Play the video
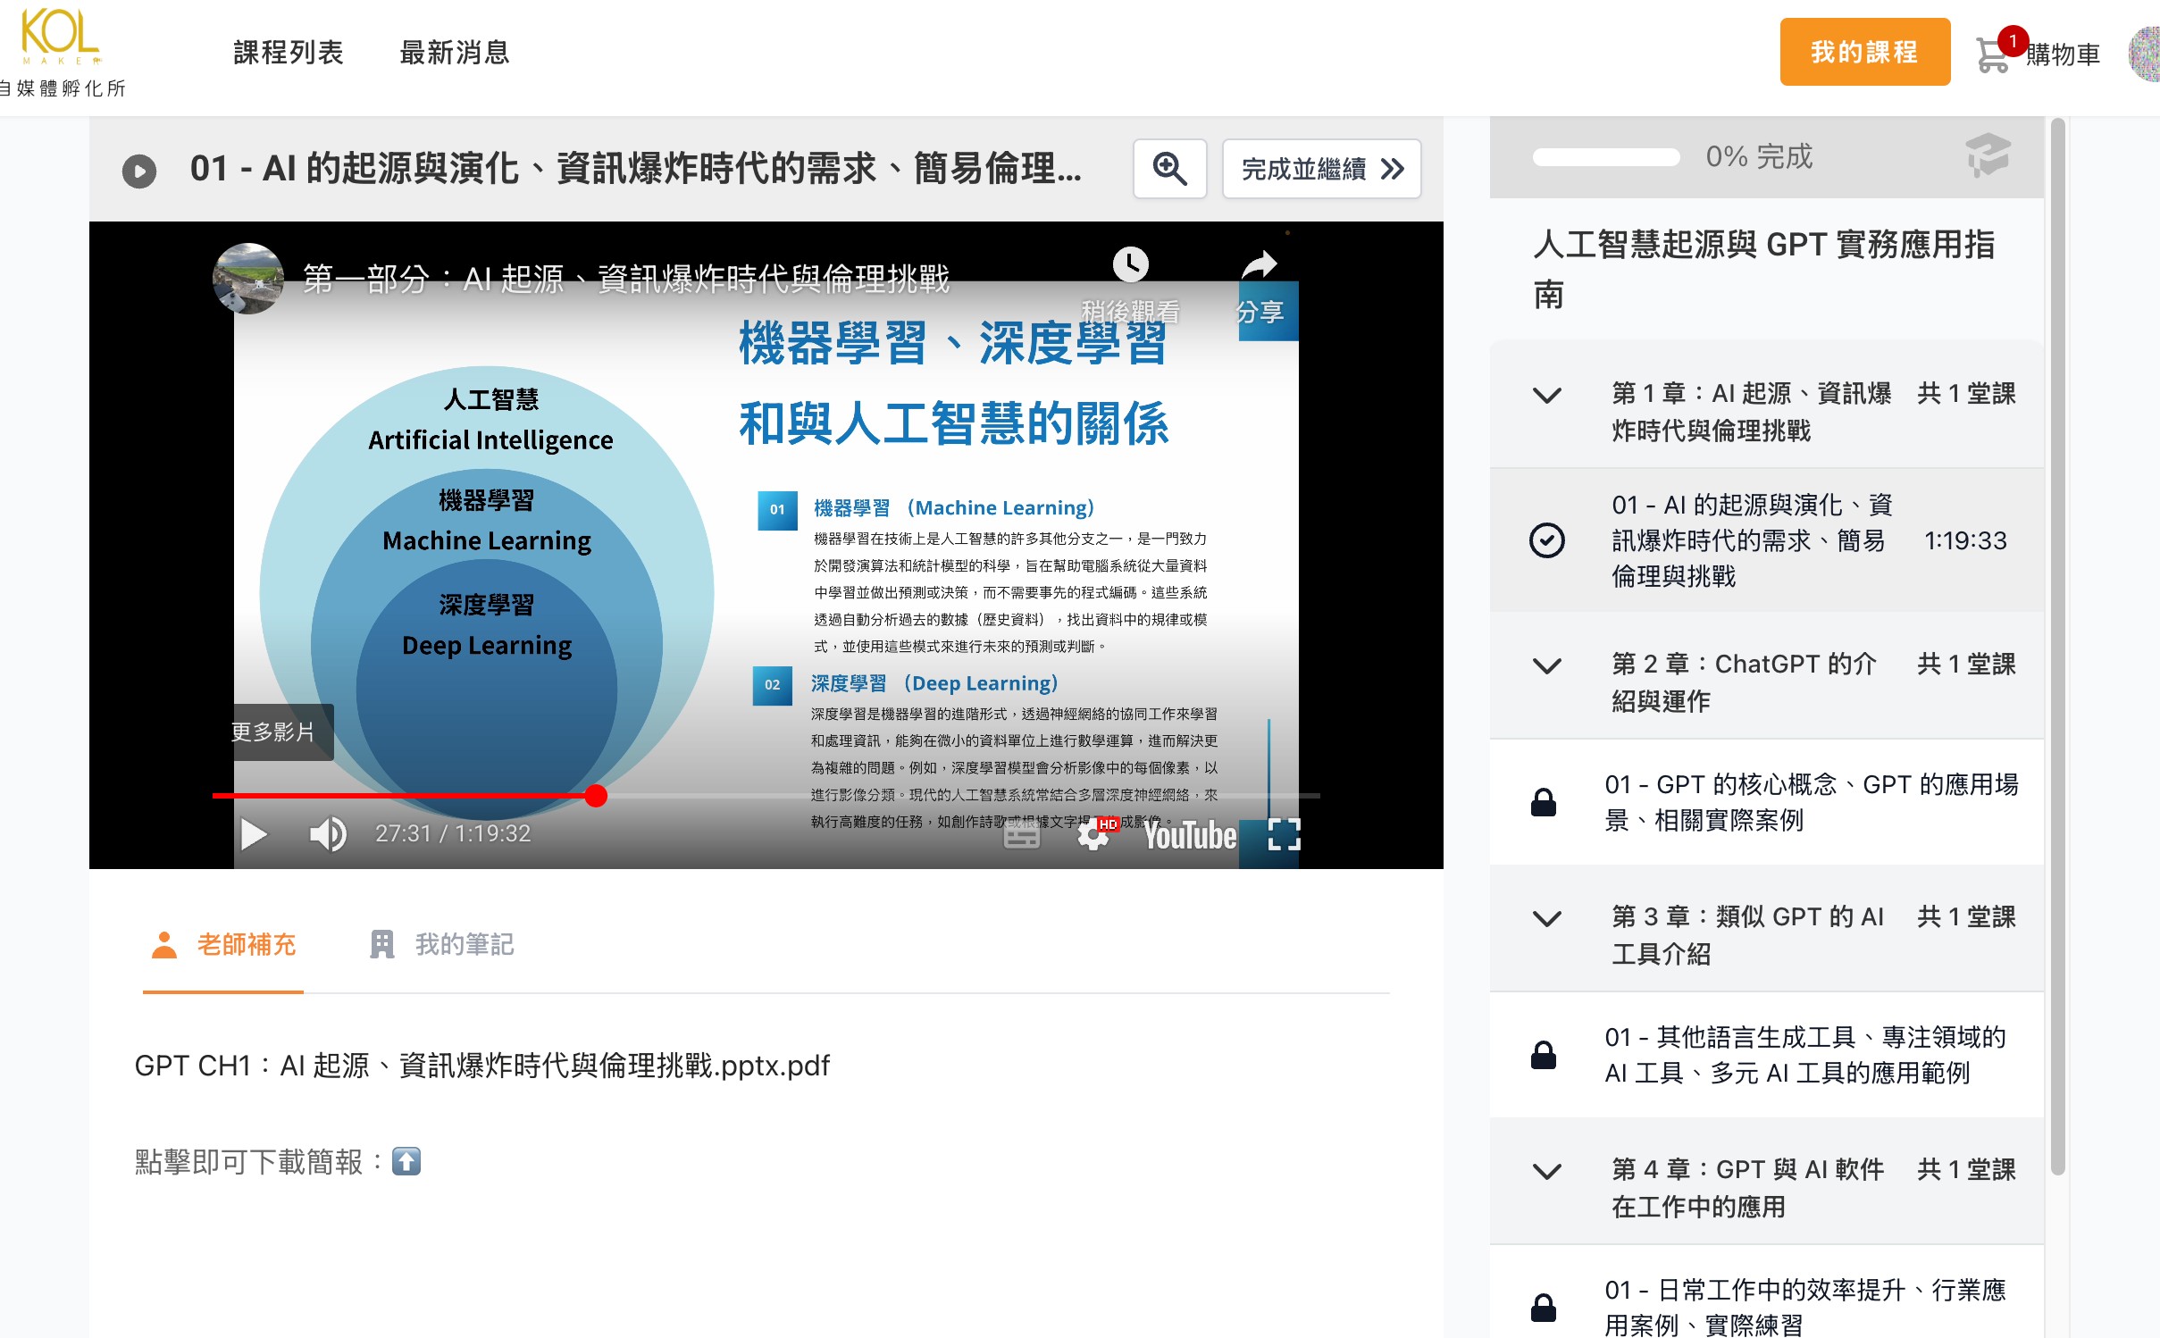Image resolution: width=2160 pixels, height=1338 pixels. coord(254,834)
